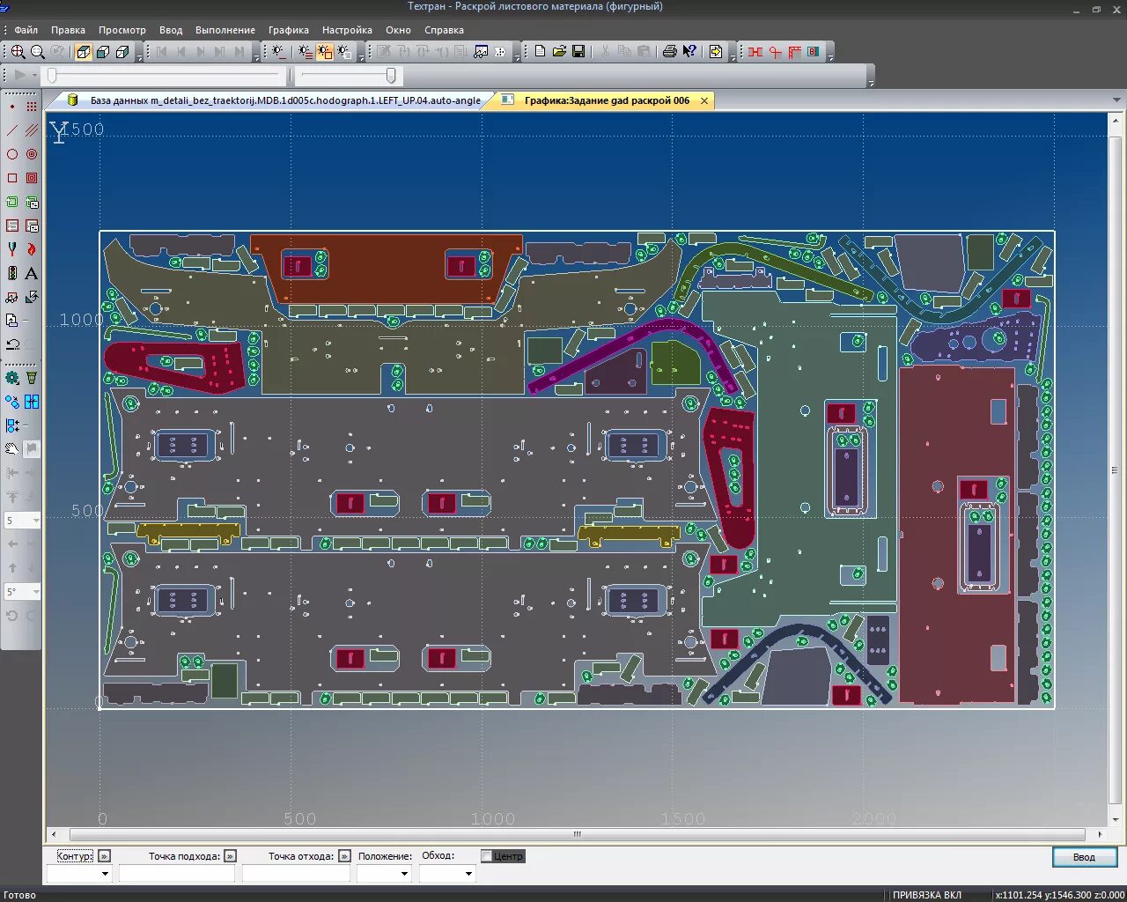Image resolution: width=1127 pixels, height=902 pixels.
Task: Select the text letter A tool
Action: pos(32,274)
